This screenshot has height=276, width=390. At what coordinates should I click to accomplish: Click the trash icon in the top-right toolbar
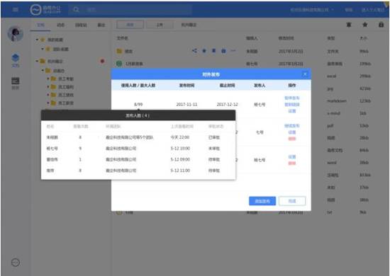(x=349, y=25)
